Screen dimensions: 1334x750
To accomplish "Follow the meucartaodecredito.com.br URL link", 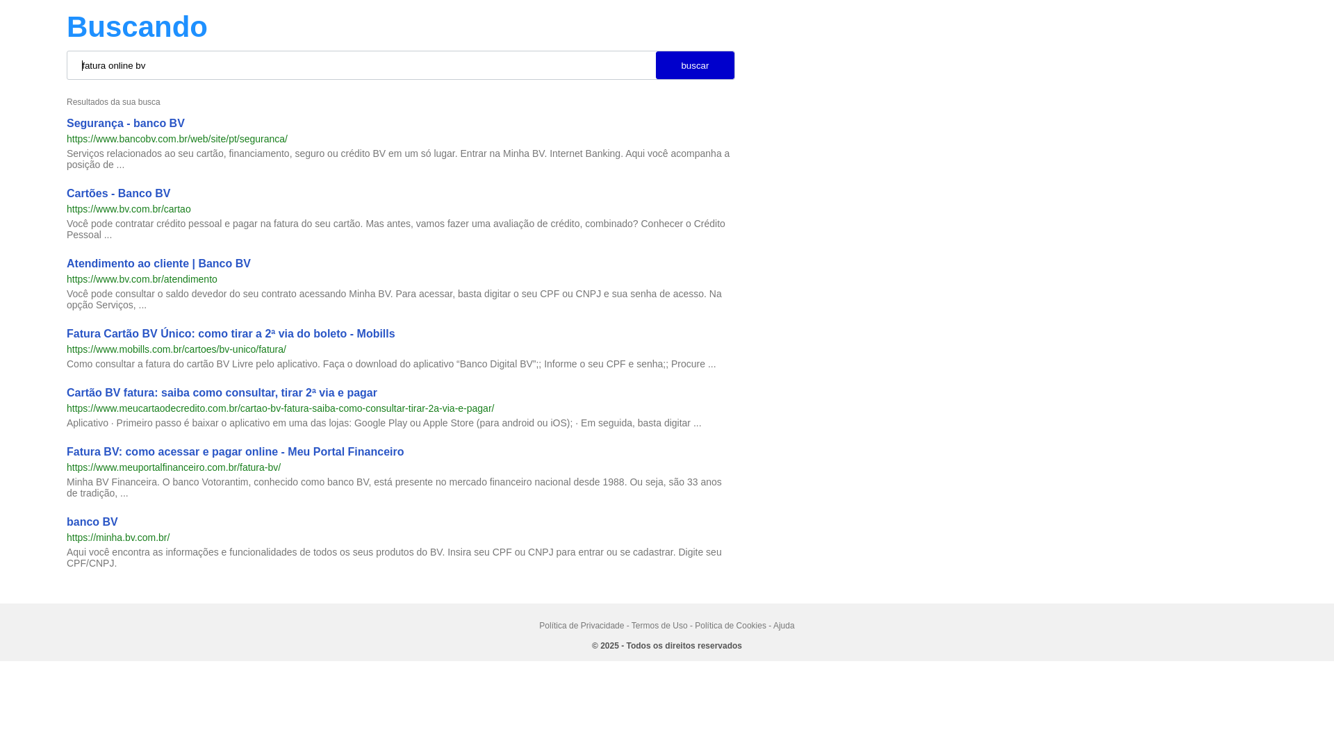I will [281, 408].
